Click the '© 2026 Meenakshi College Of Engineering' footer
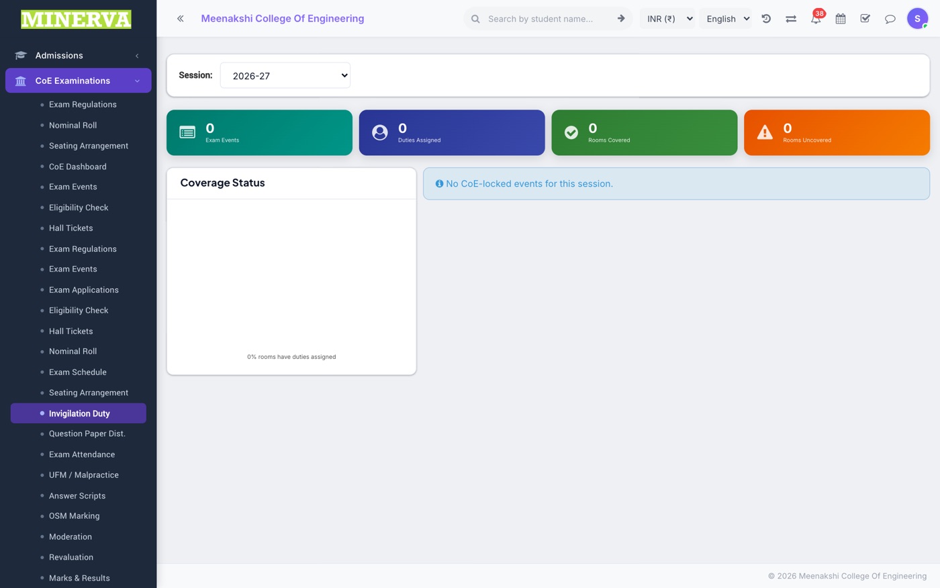 click(x=847, y=576)
